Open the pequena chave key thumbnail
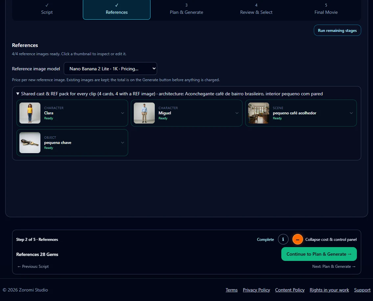Viewport: 373px width, 301px height. 30,143
